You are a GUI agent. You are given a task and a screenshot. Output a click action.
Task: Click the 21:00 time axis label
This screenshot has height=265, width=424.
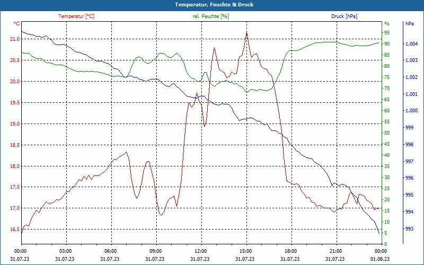(337, 251)
